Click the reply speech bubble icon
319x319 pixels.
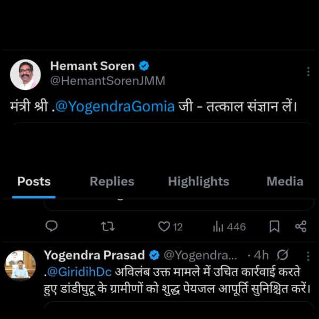coord(52,226)
